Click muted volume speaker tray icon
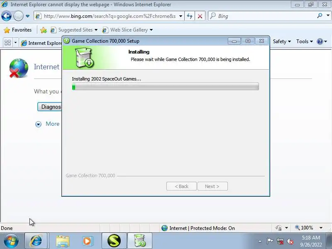Viewport: 332px width, 249px height. [290, 241]
